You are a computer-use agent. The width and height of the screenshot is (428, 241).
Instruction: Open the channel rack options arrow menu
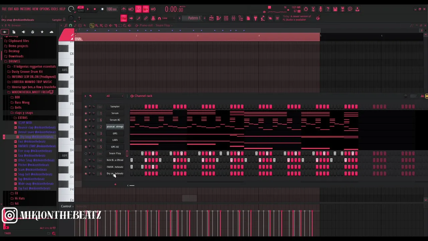click(x=85, y=96)
